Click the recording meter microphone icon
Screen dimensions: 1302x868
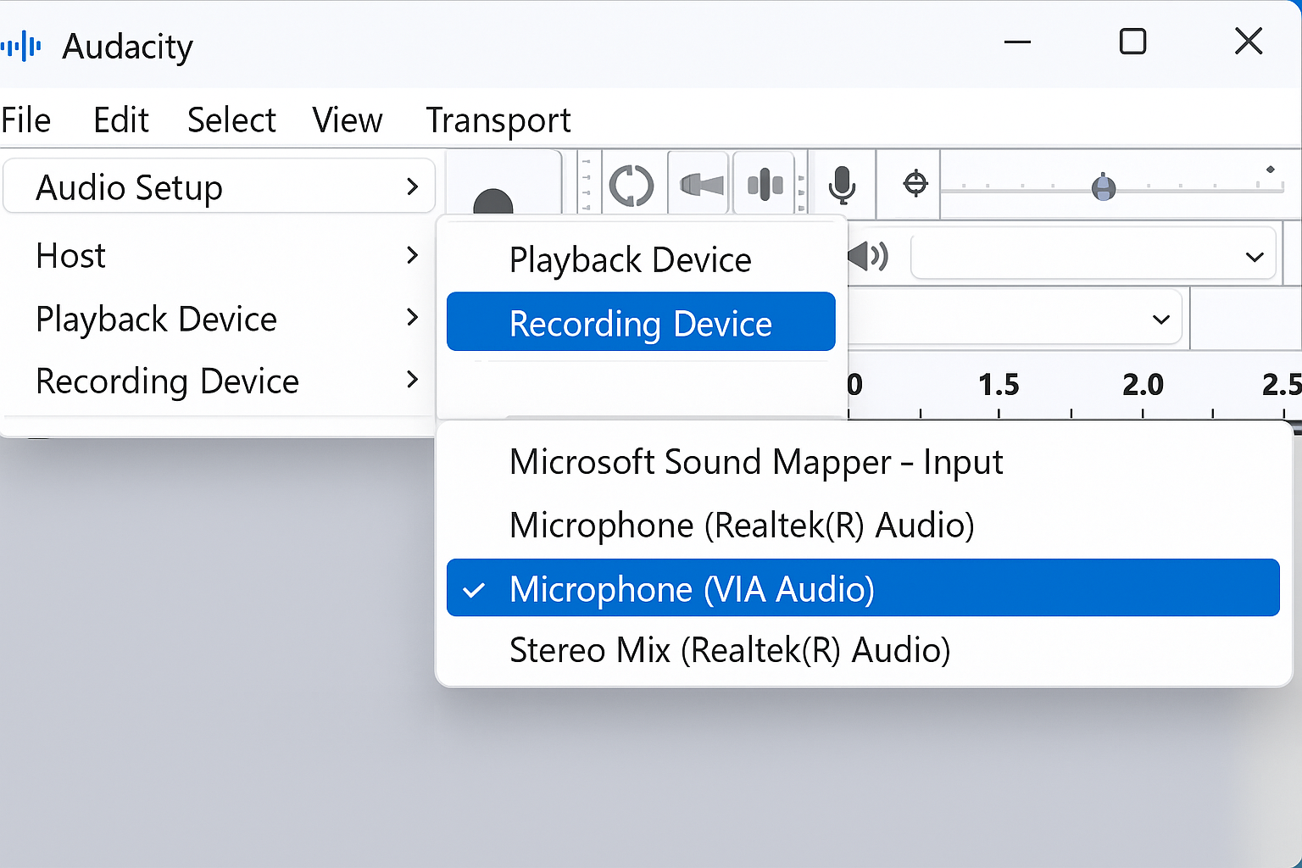(x=842, y=185)
